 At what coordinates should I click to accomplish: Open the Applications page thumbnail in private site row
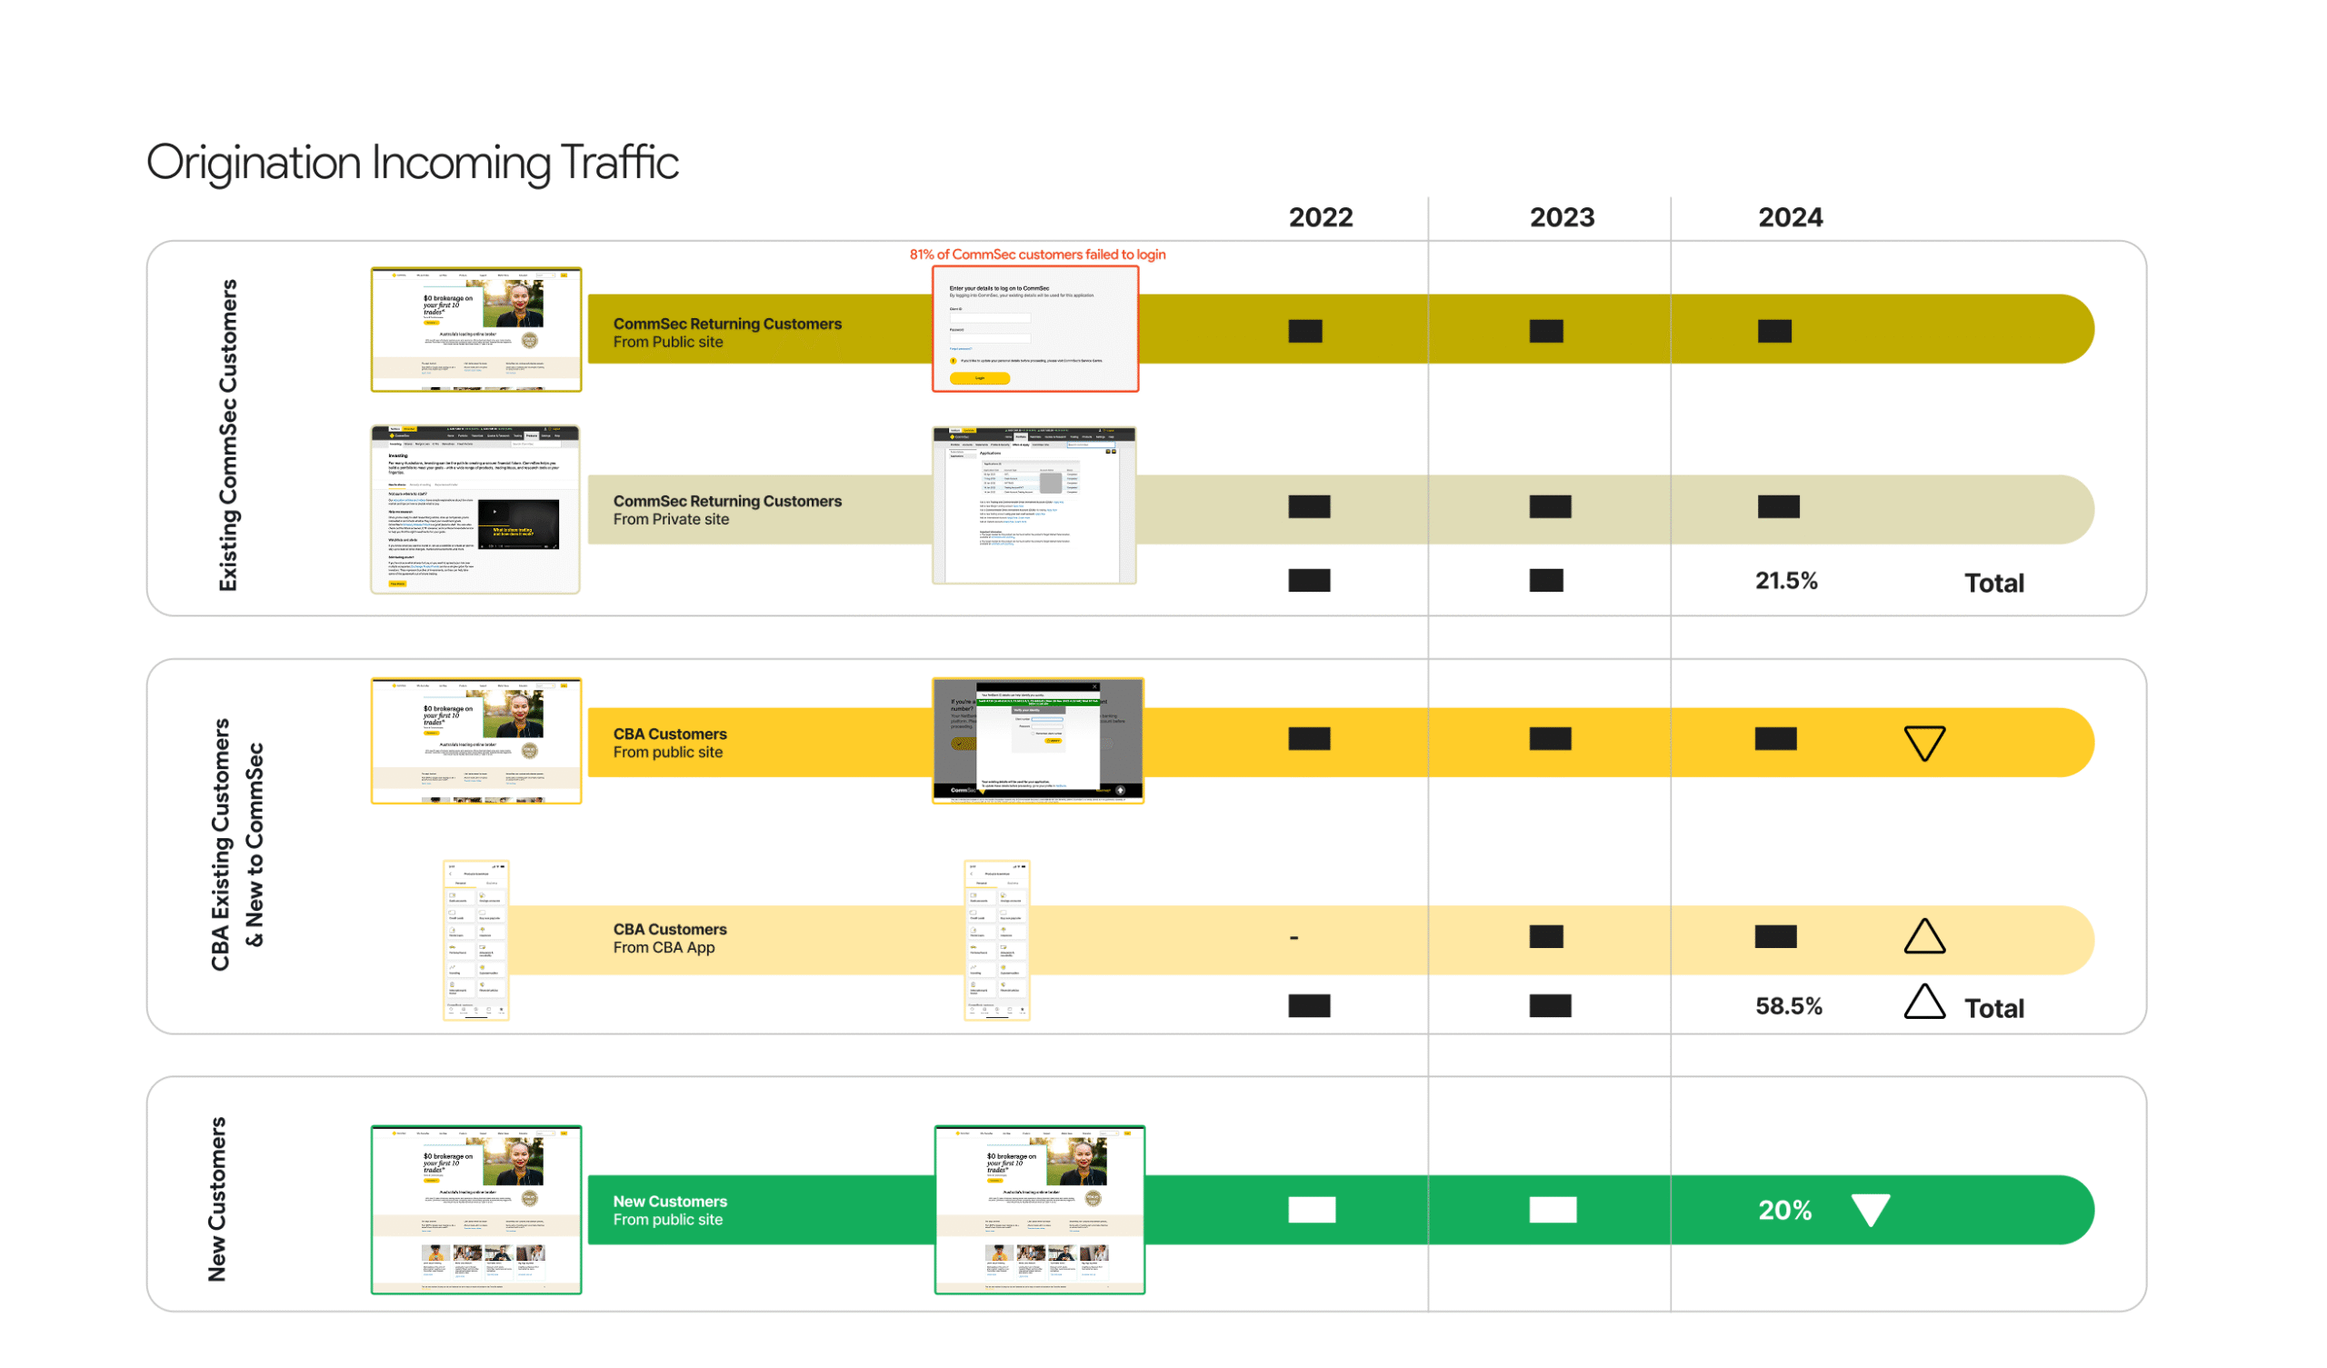tap(1034, 505)
